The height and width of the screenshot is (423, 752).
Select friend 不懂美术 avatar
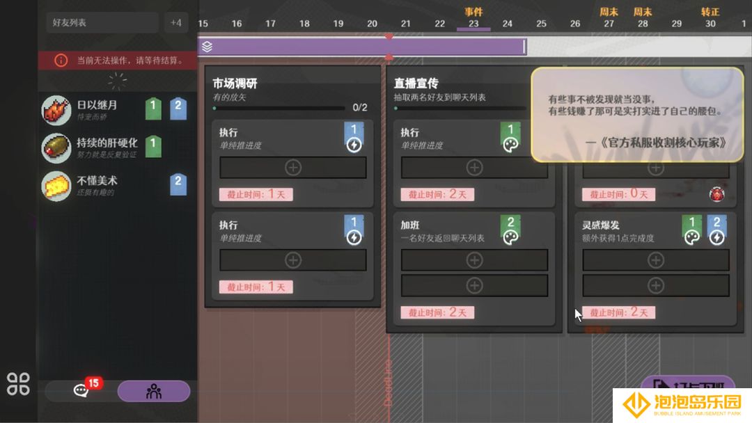(x=56, y=186)
